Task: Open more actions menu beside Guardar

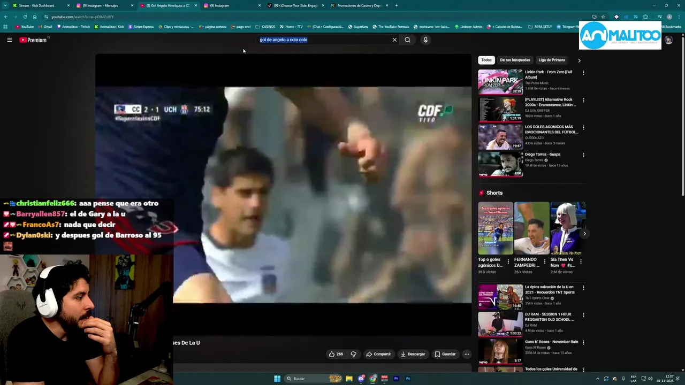Action: (467, 354)
